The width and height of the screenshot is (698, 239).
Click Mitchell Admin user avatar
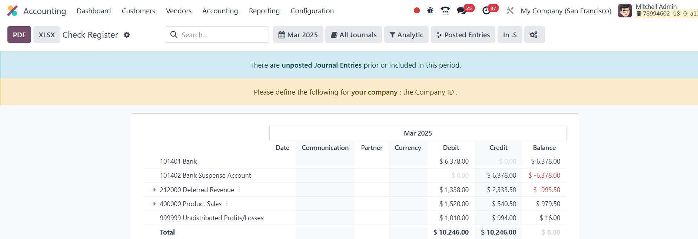click(625, 11)
